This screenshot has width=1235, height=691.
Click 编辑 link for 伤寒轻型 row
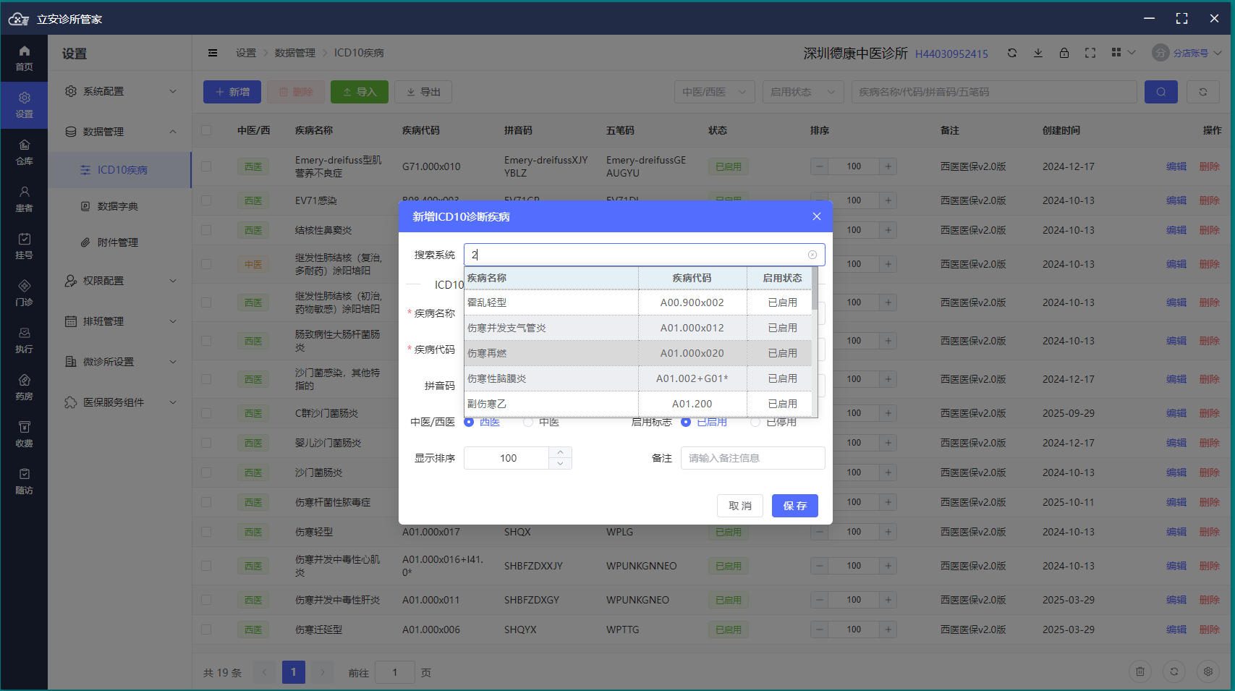tap(1176, 532)
